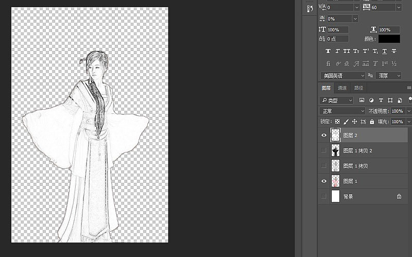Viewport: 412px width, 257px height.
Task: Hide layer 图层 2 with eye icon
Action: tap(324, 135)
